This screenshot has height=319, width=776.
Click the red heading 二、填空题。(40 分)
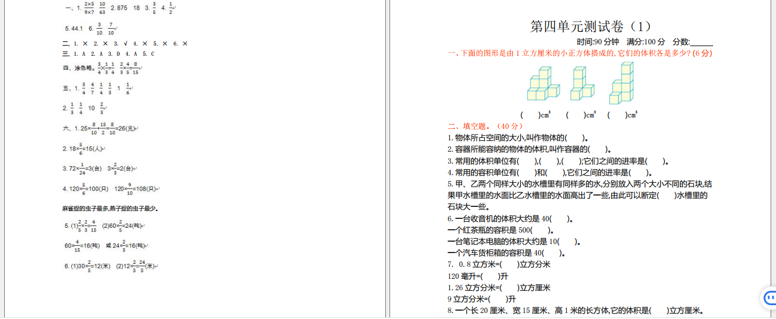485,126
